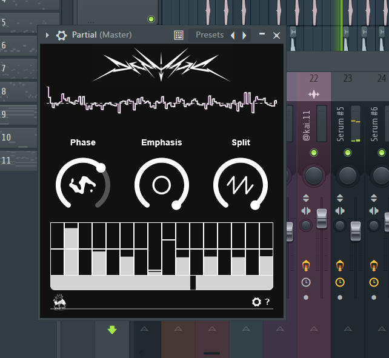
Task: Close the Partial plugin window
Action: [x=277, y=36]
